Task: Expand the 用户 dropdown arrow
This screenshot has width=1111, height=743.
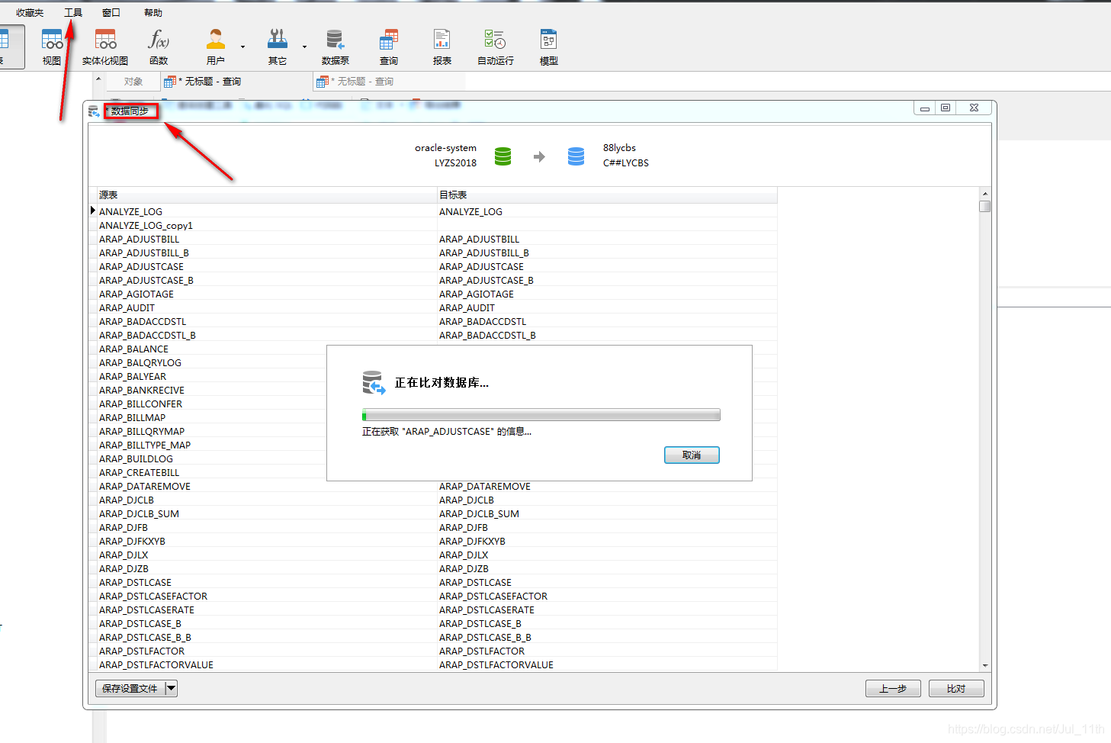Action: tap(243, 47)
